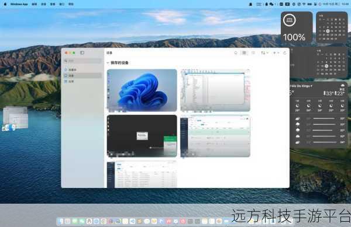Open the 100% battery widget
Image resolution: width=351 pixels, height=227 pixels.
297,27
